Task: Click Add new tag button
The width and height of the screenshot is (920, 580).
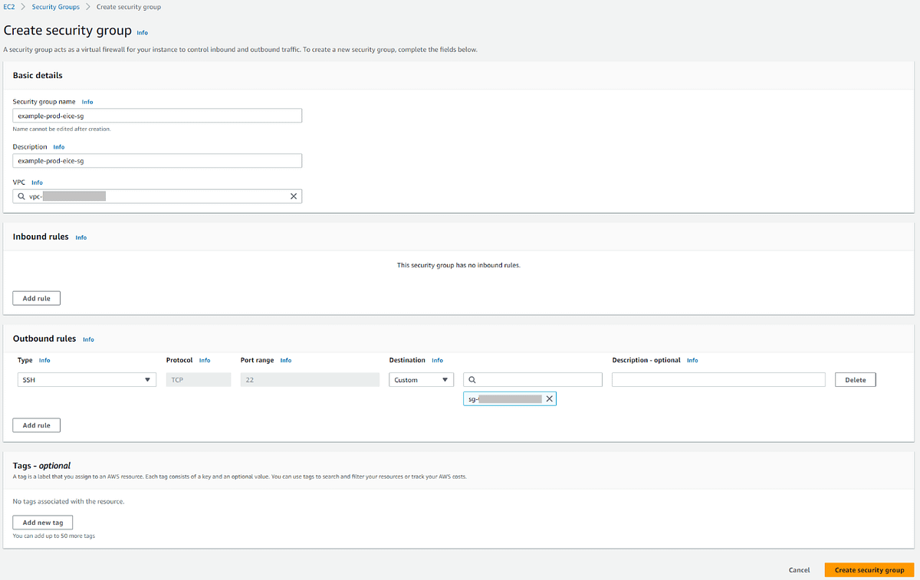Action: 43,523
